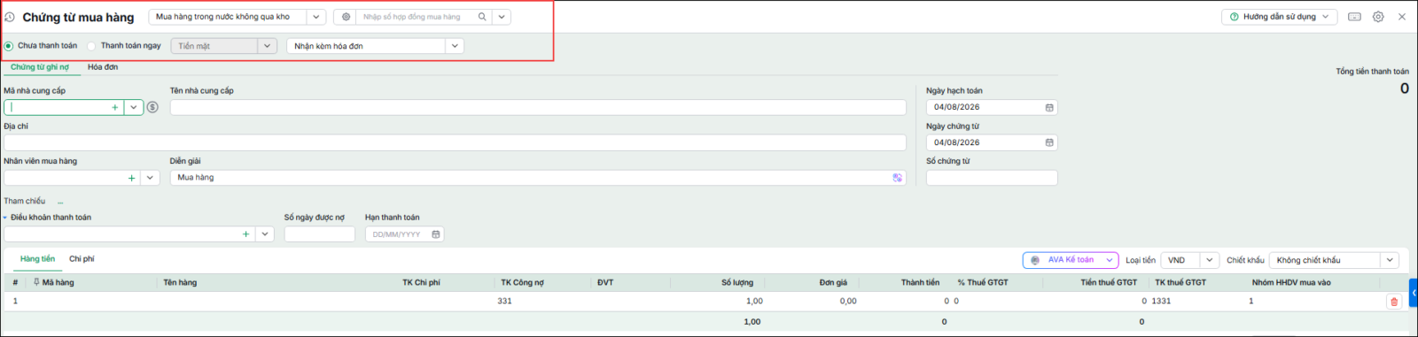The height and width of the screenshot is (337, 1418).
Task: Delete row 1 with the trash icon
Action: pos(1394,302)
